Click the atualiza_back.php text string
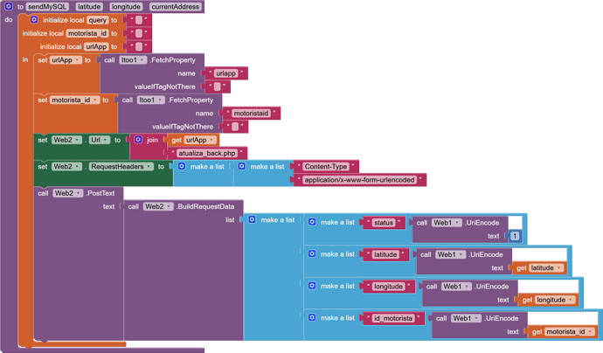 (x=207, y=153)
